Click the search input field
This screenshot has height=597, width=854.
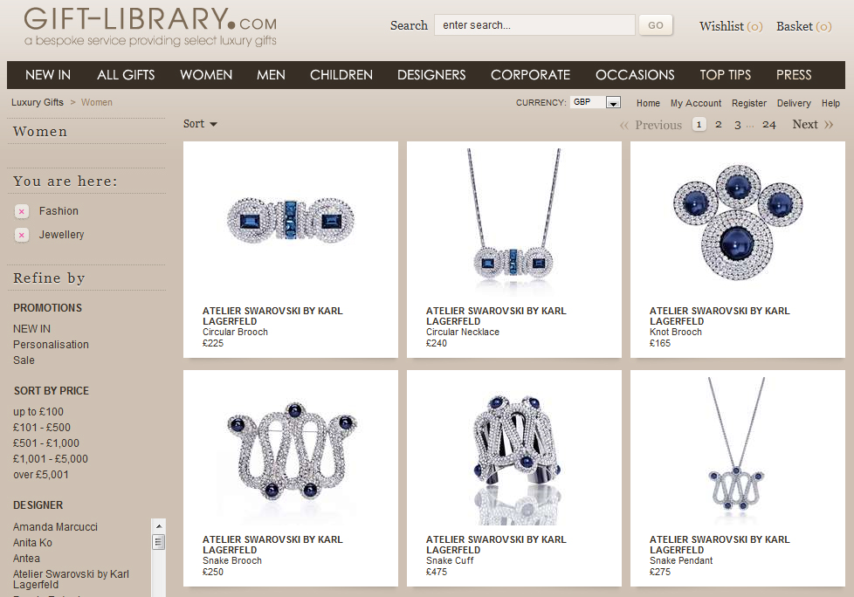click(534, 25)
